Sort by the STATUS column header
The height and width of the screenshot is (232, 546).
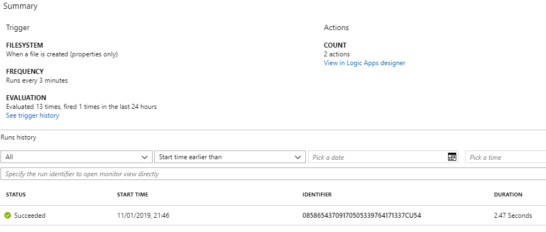tap(16, 195)
